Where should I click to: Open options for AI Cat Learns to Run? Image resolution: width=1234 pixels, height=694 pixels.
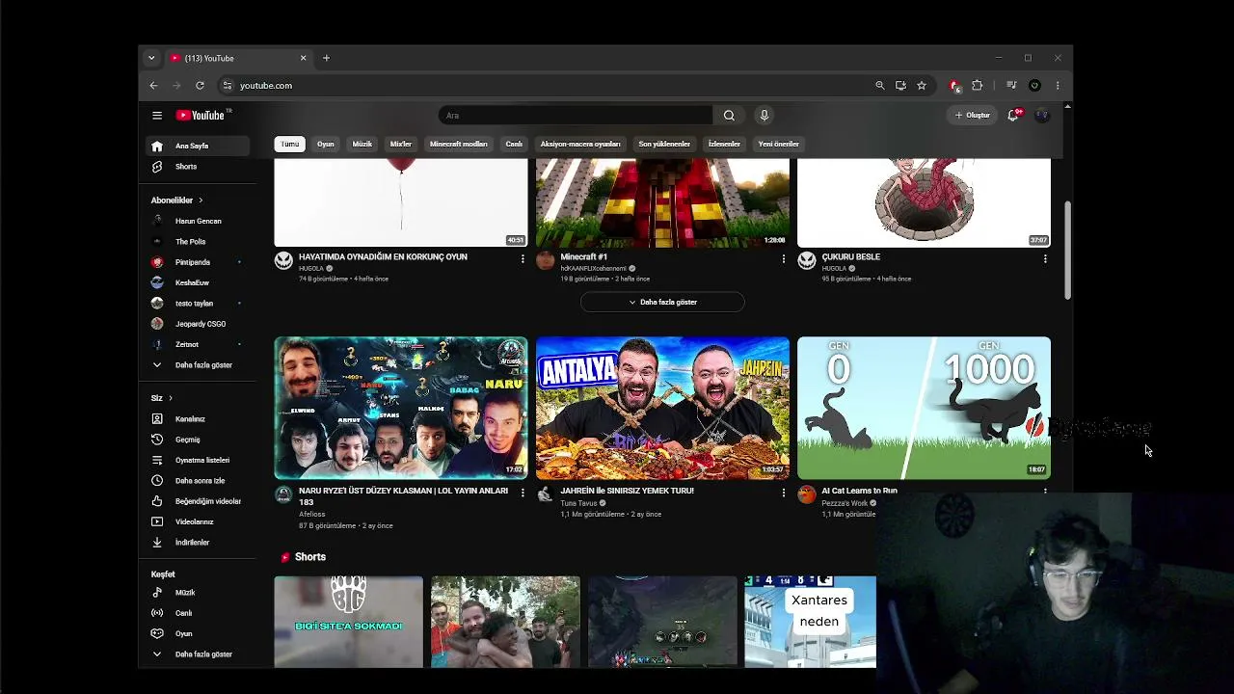tap(1045, 491)
